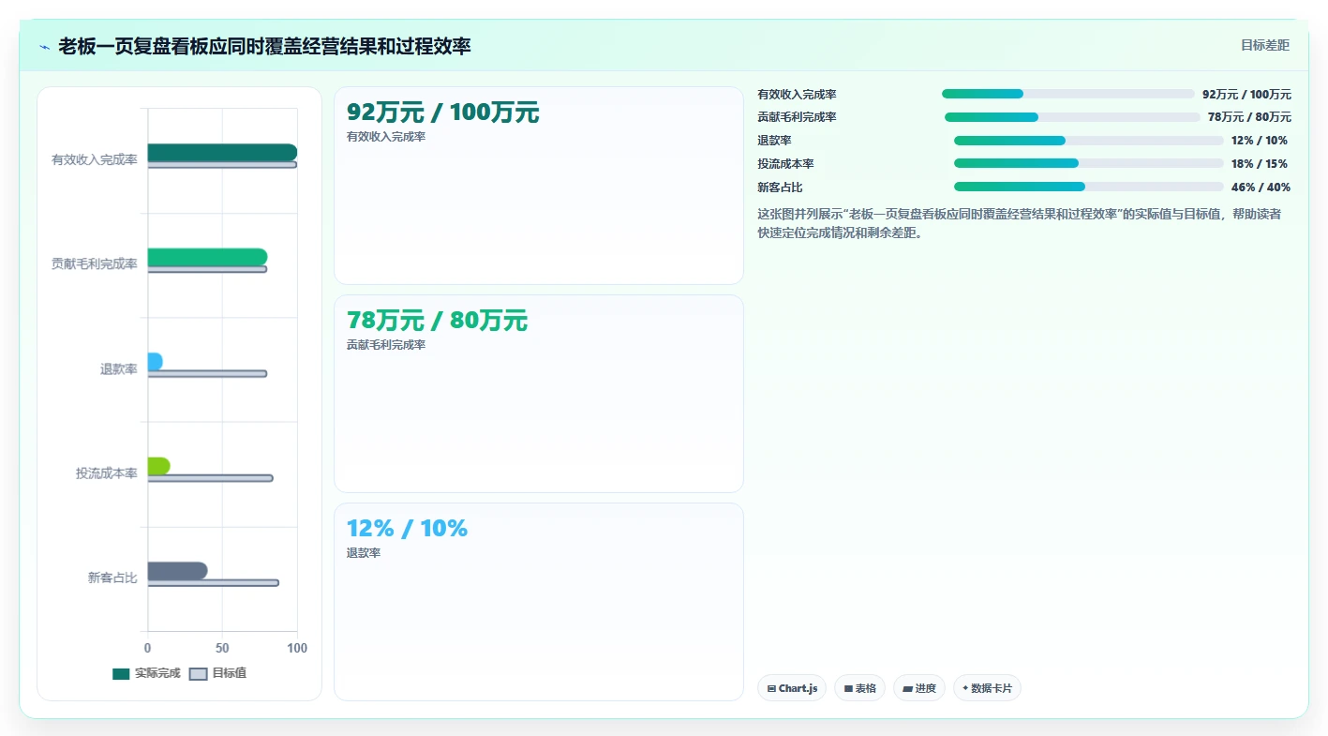
Task: Click the 新客占比 progress bar
Action: click(1089, 187)
